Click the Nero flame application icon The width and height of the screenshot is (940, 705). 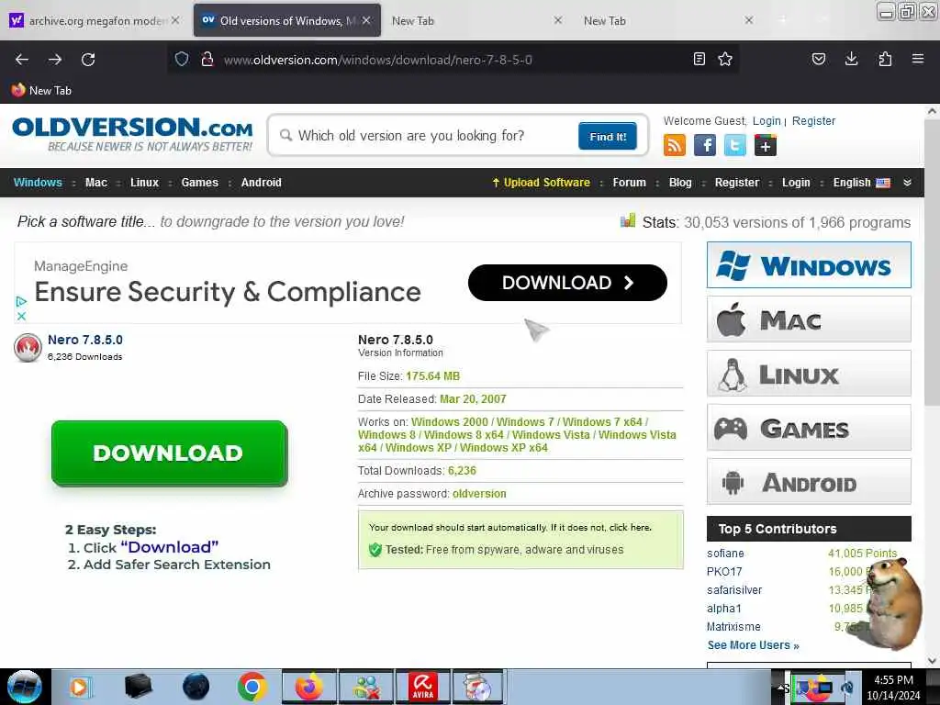pos(28,348)
